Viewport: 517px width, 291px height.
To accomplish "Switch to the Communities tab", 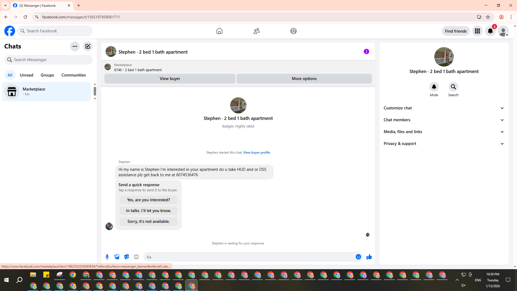I will (x=74, y=75).
